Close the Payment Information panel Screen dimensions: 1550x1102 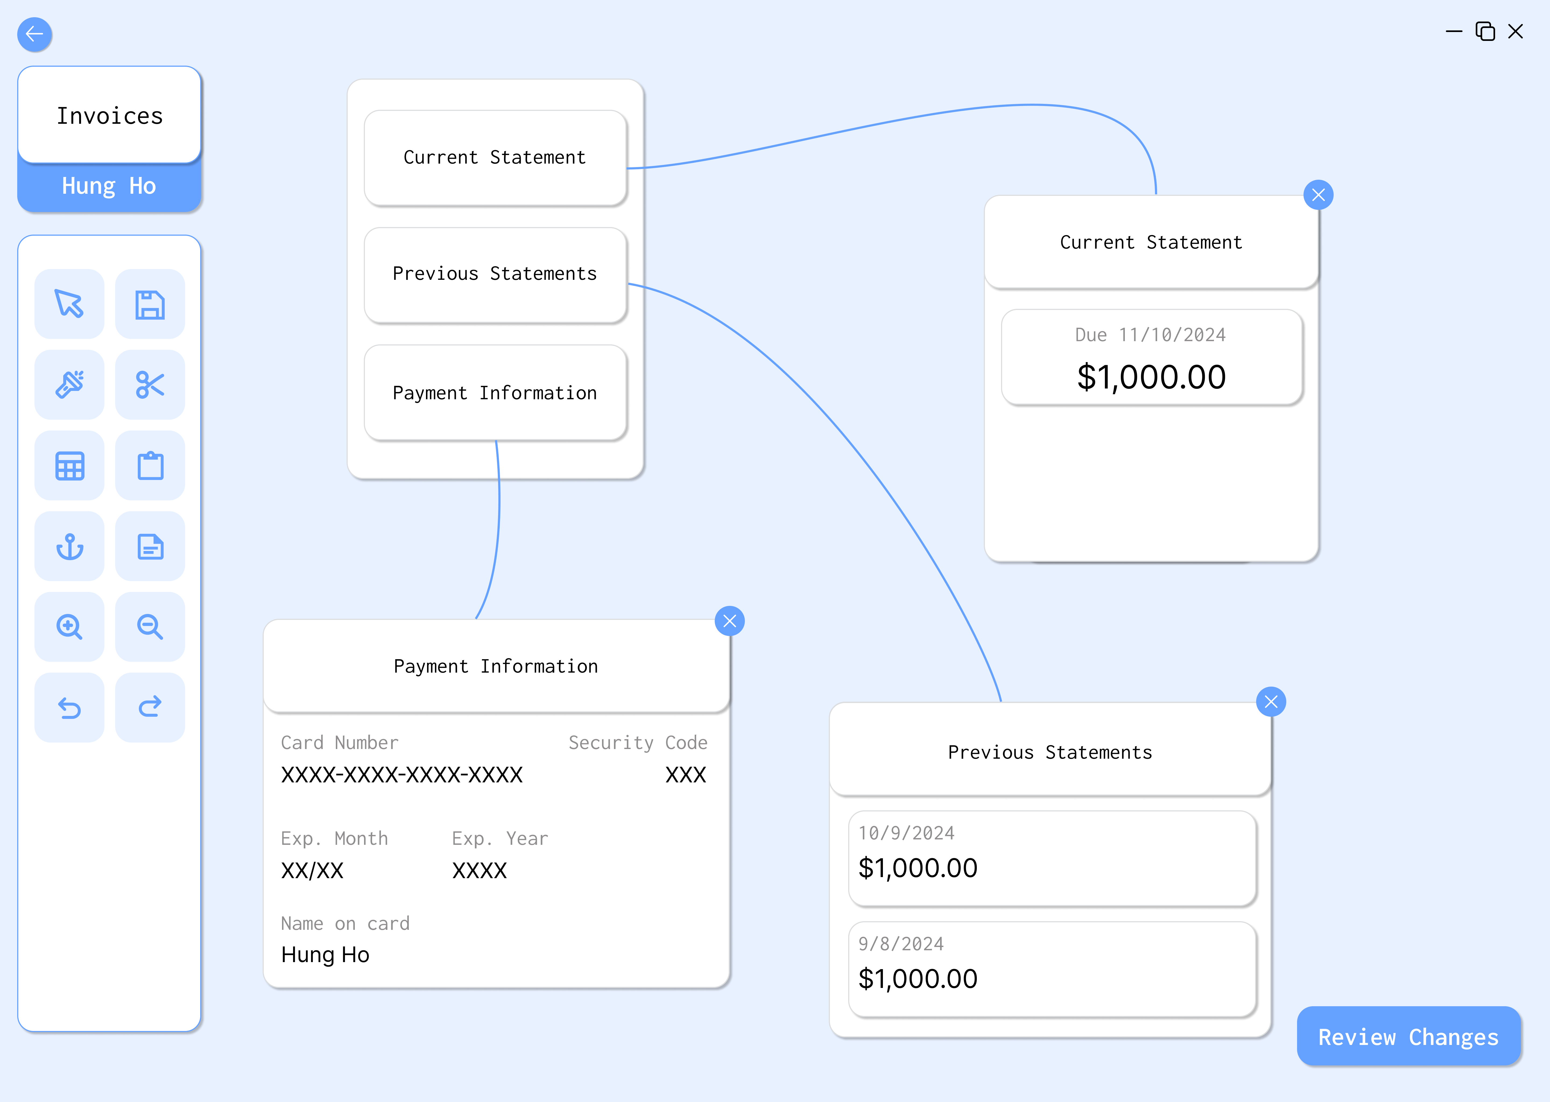click(730, 621)
